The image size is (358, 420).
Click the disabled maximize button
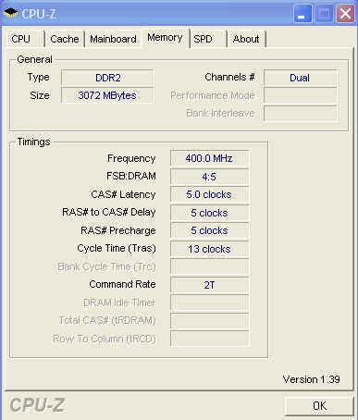[x=324, y=14]
